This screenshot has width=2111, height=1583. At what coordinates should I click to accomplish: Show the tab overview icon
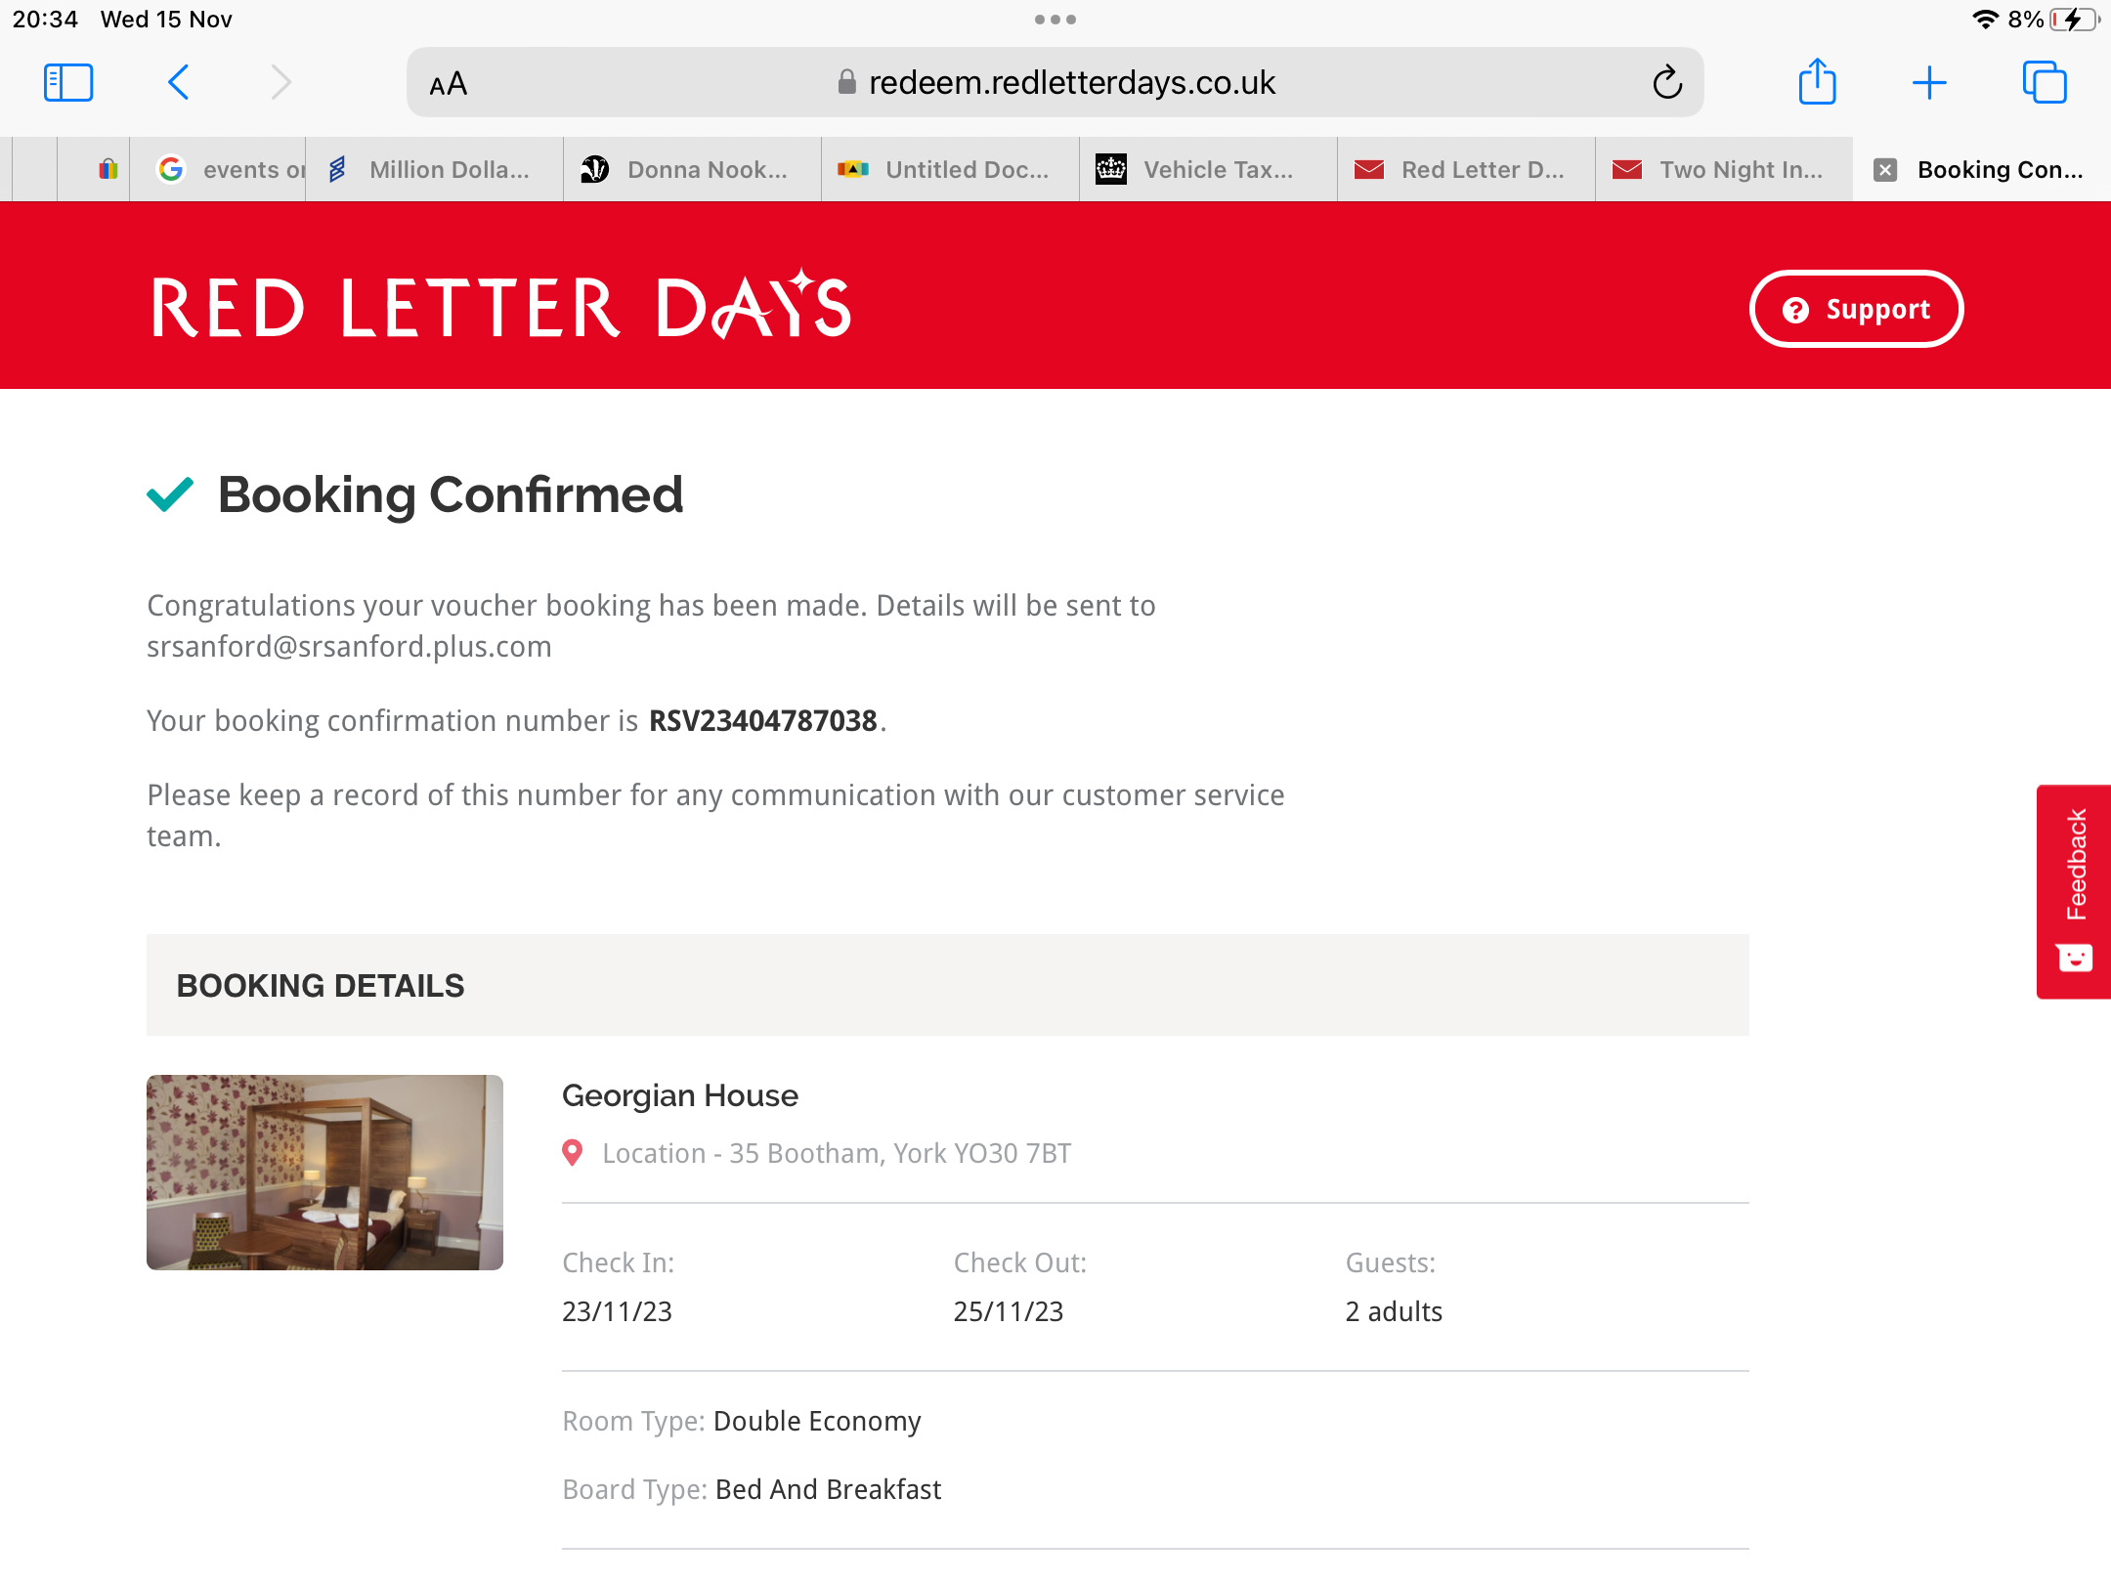pos(2045,83)
